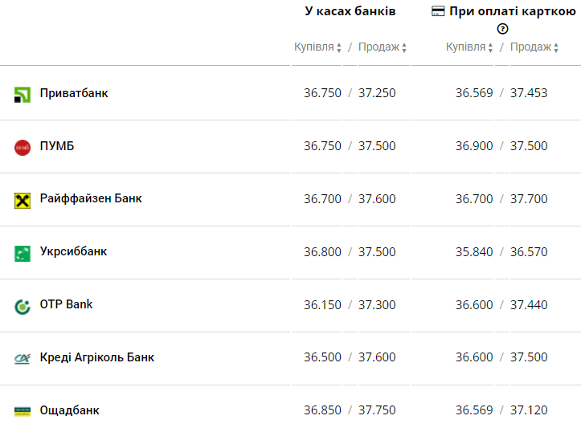Click the ПУМБ red round logo
Image resolution: width=581 pixels, height=428 pixels.
[x=23, y=148]
